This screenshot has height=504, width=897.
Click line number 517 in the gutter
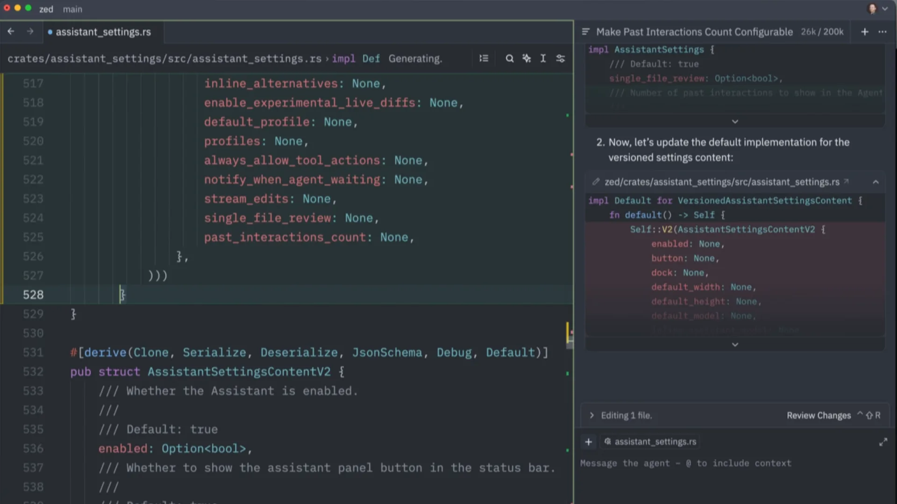point(33,84)
